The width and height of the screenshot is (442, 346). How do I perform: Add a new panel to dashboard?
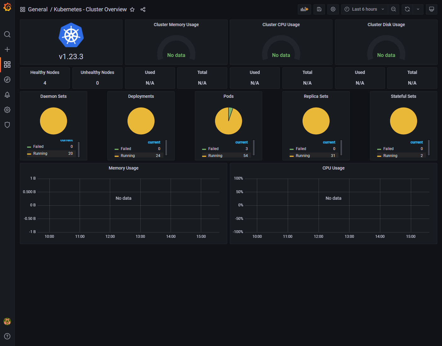tap(304, 9)
